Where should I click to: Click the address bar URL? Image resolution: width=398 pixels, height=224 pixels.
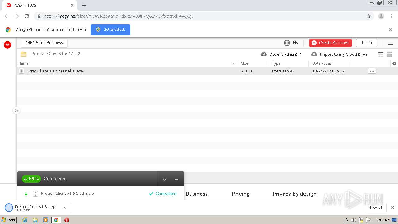pos(118,16)
